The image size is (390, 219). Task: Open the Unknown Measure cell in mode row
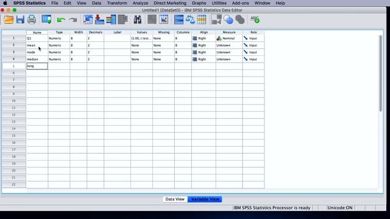click(229, 52)
